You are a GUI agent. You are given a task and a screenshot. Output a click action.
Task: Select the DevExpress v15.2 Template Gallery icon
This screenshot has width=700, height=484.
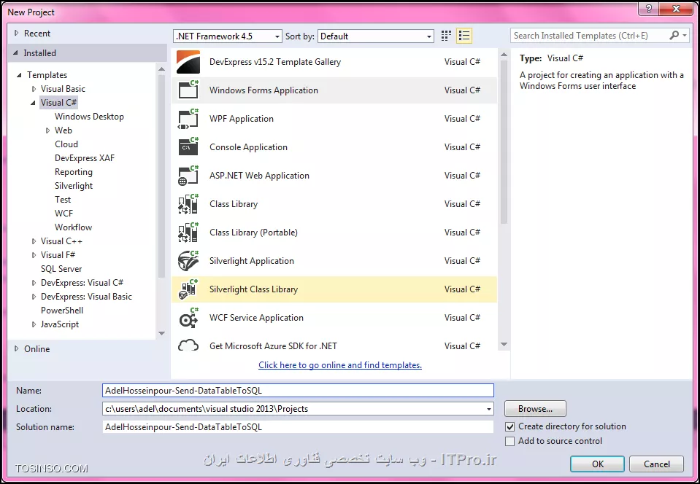pyautogui.click(x=188, y=62)
